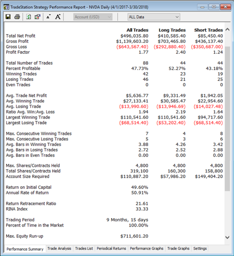This screenshot has width=234, height=256.
Task: Open the Account (USD) dropdown
Action: pos(93,17)
